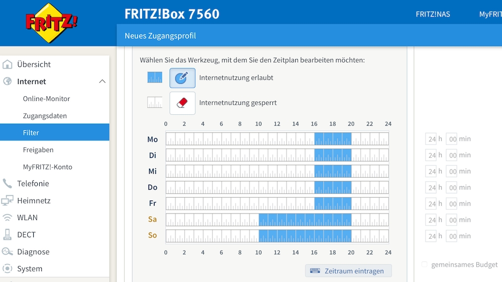The height and width of the screenshot is (282, 502).
Task: Click Sunday minutes budget field
Action: coord(451,236)
